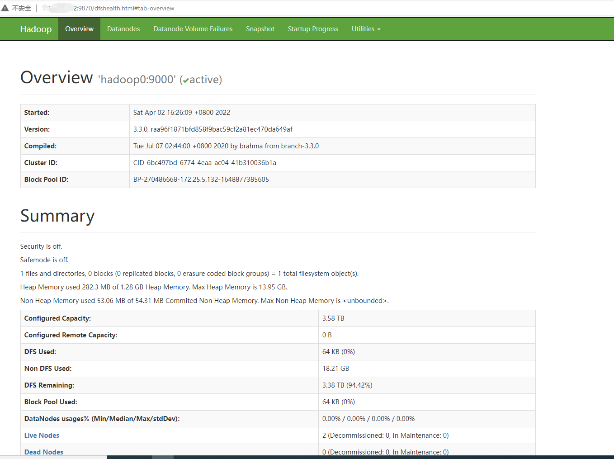Click the DFS Used value 64 KB
The height and width of the screenshot is (459, 614).
coord(339,352)
